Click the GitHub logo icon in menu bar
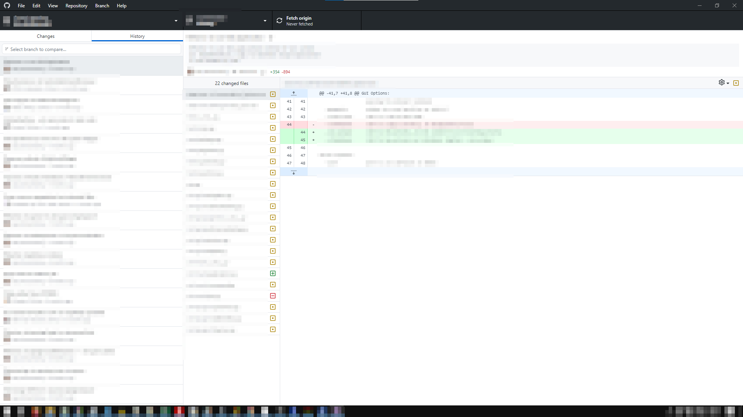The width and height of the screenshot is (743, 417). [7, 5]
